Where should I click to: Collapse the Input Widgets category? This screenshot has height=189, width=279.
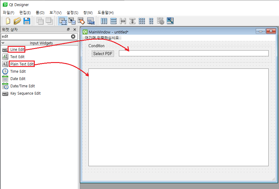coord(3,43)
